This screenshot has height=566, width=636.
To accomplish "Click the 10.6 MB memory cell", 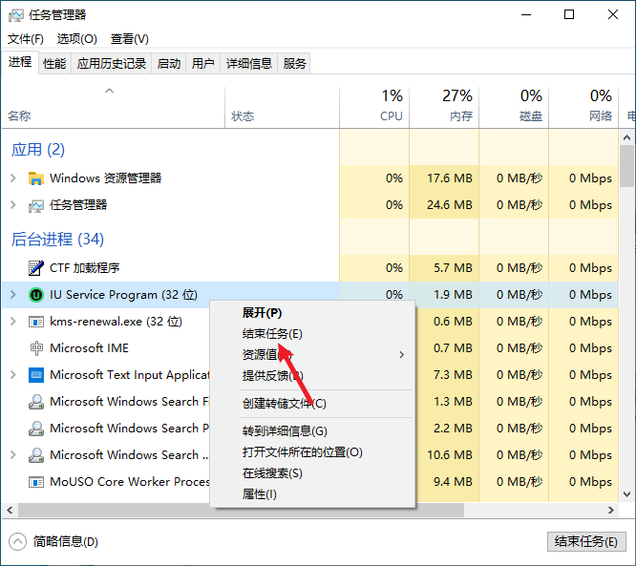I will [450, 455].
